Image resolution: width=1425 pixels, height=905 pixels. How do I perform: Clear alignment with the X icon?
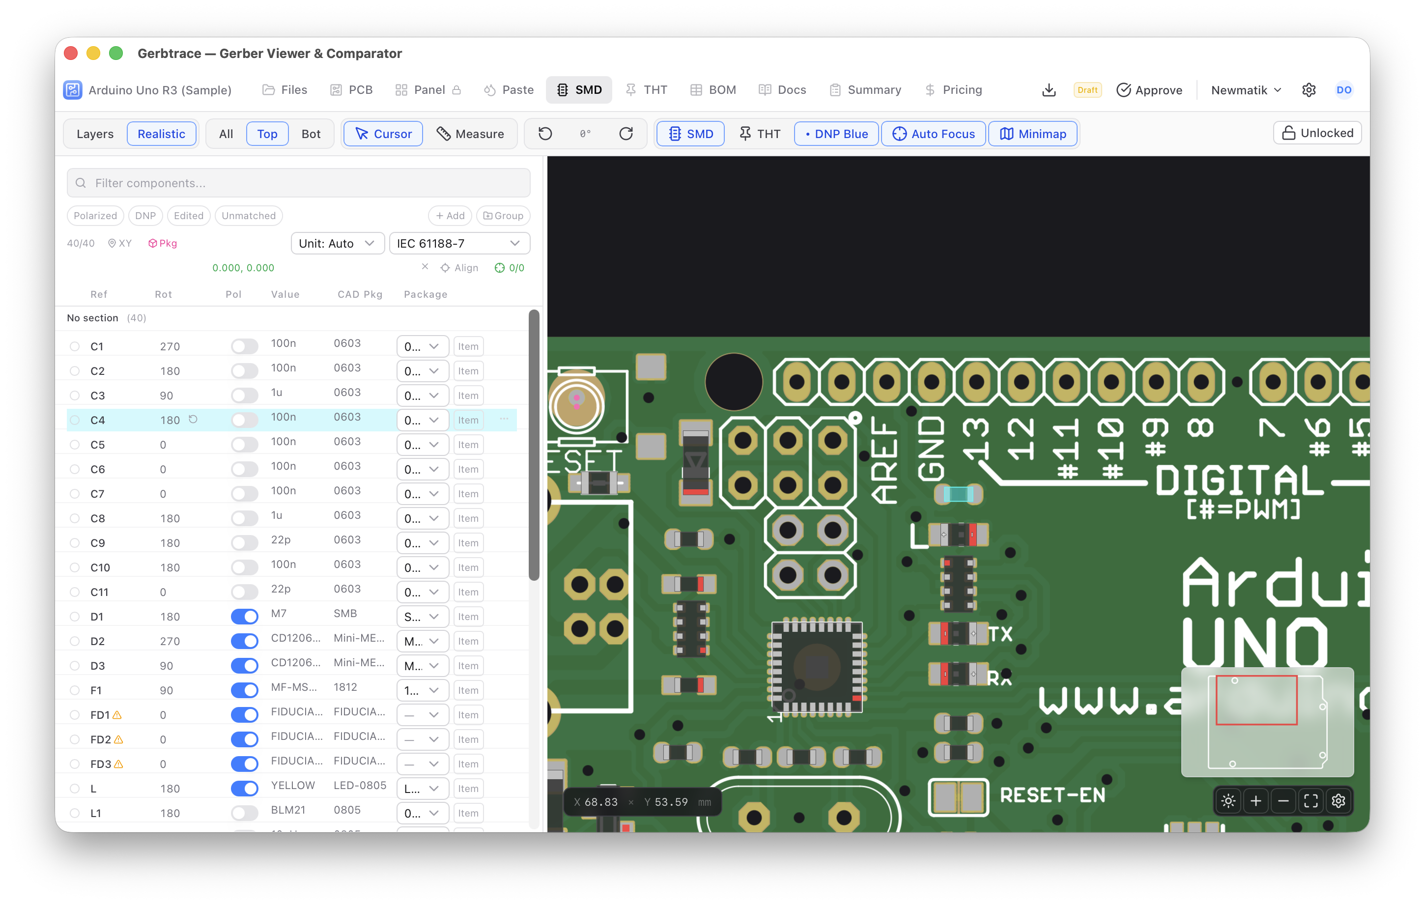(425, 267)
